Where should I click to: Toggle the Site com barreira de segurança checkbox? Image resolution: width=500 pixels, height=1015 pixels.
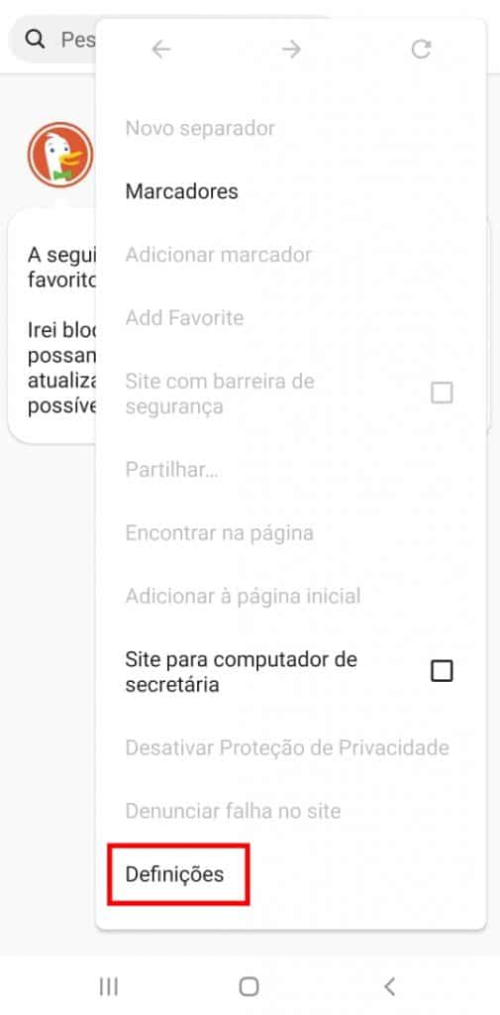coord(442,393)
